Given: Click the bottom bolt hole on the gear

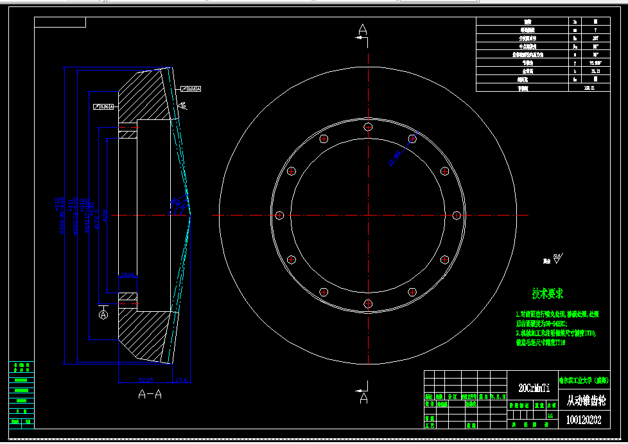Looking at the screenshot, I should coord(368,304).
